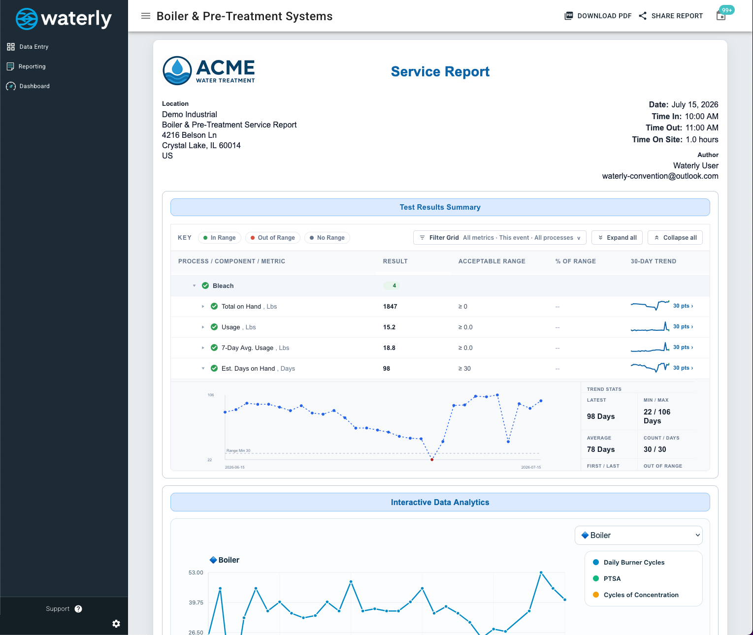Click the Dashboard gauge icon
Image resolution: width=753 pixels, height=635 pixels.
(11, 86)
